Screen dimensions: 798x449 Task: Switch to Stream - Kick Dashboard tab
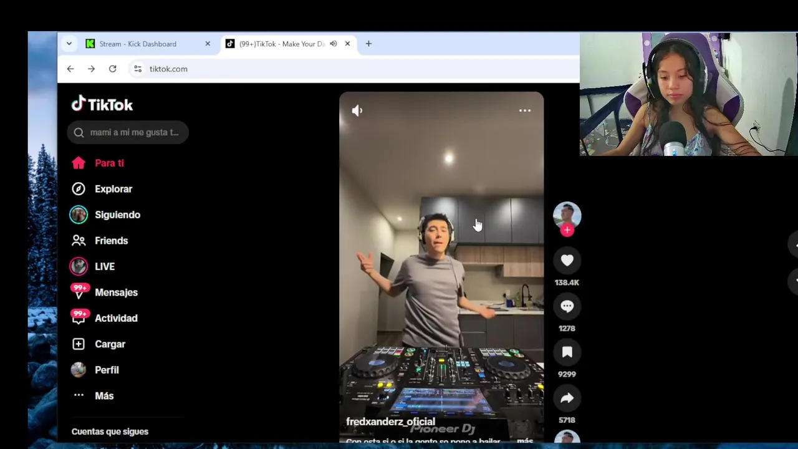[138, 44]
